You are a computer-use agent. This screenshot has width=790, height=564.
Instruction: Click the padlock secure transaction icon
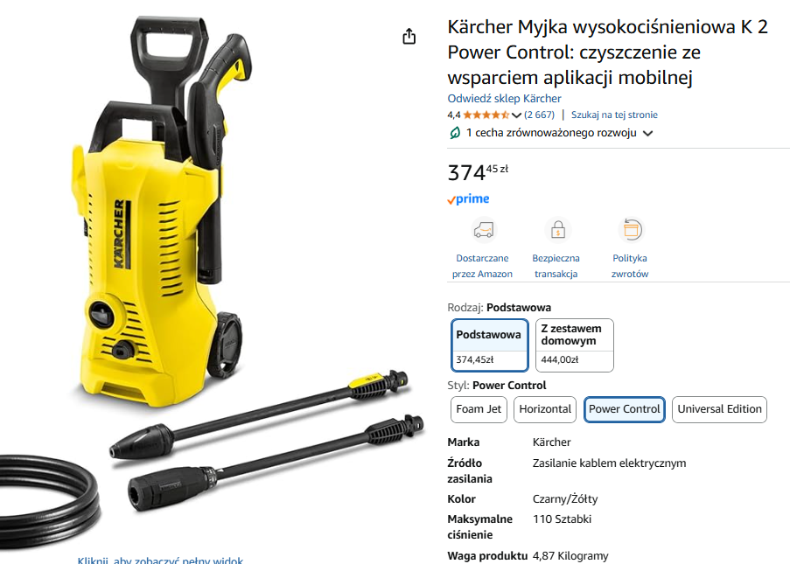coord(558,230)
